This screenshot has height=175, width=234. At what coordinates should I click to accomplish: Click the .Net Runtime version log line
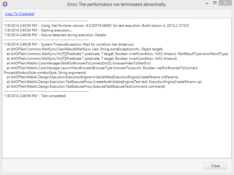coord(97,26)
